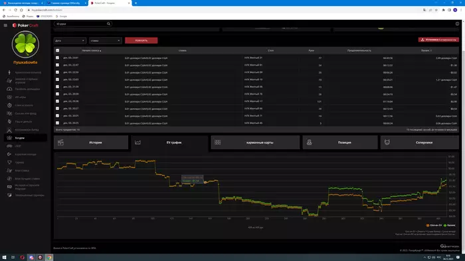
Task: Click the Руки column header
Action: (311, 50)
